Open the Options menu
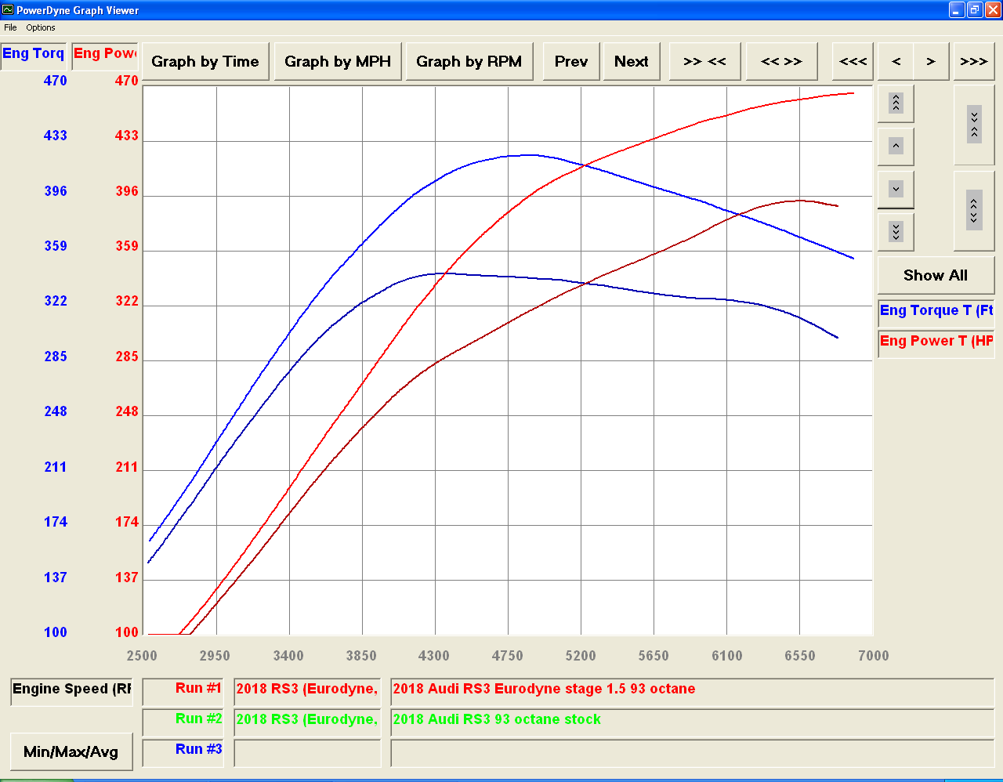 (x=41, y=27)
